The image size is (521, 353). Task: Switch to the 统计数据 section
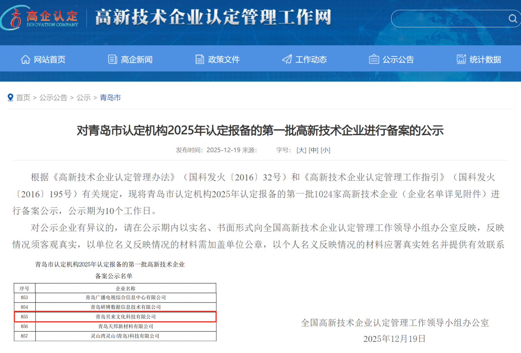pos(485,59)
